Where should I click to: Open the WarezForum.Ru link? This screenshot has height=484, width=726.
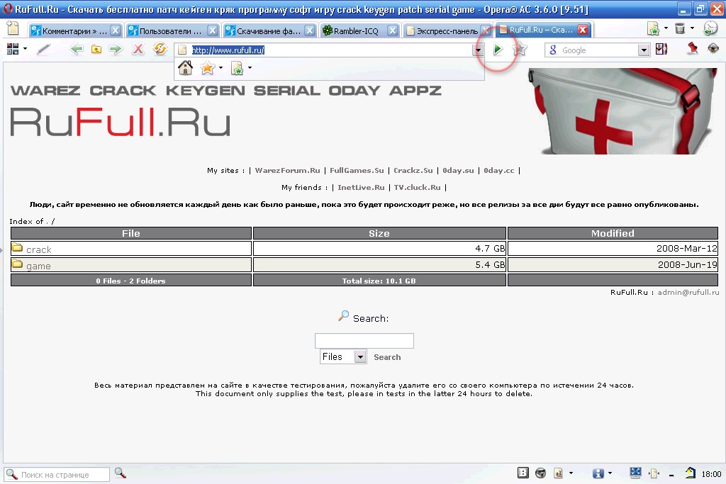(x=288, y=170)
